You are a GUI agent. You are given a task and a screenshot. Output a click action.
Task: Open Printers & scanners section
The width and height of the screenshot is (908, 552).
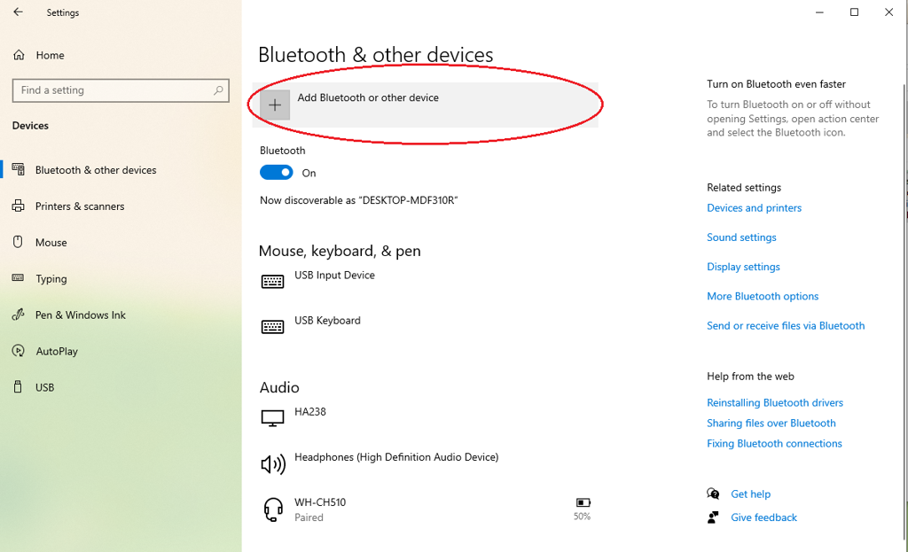(80, 206)
